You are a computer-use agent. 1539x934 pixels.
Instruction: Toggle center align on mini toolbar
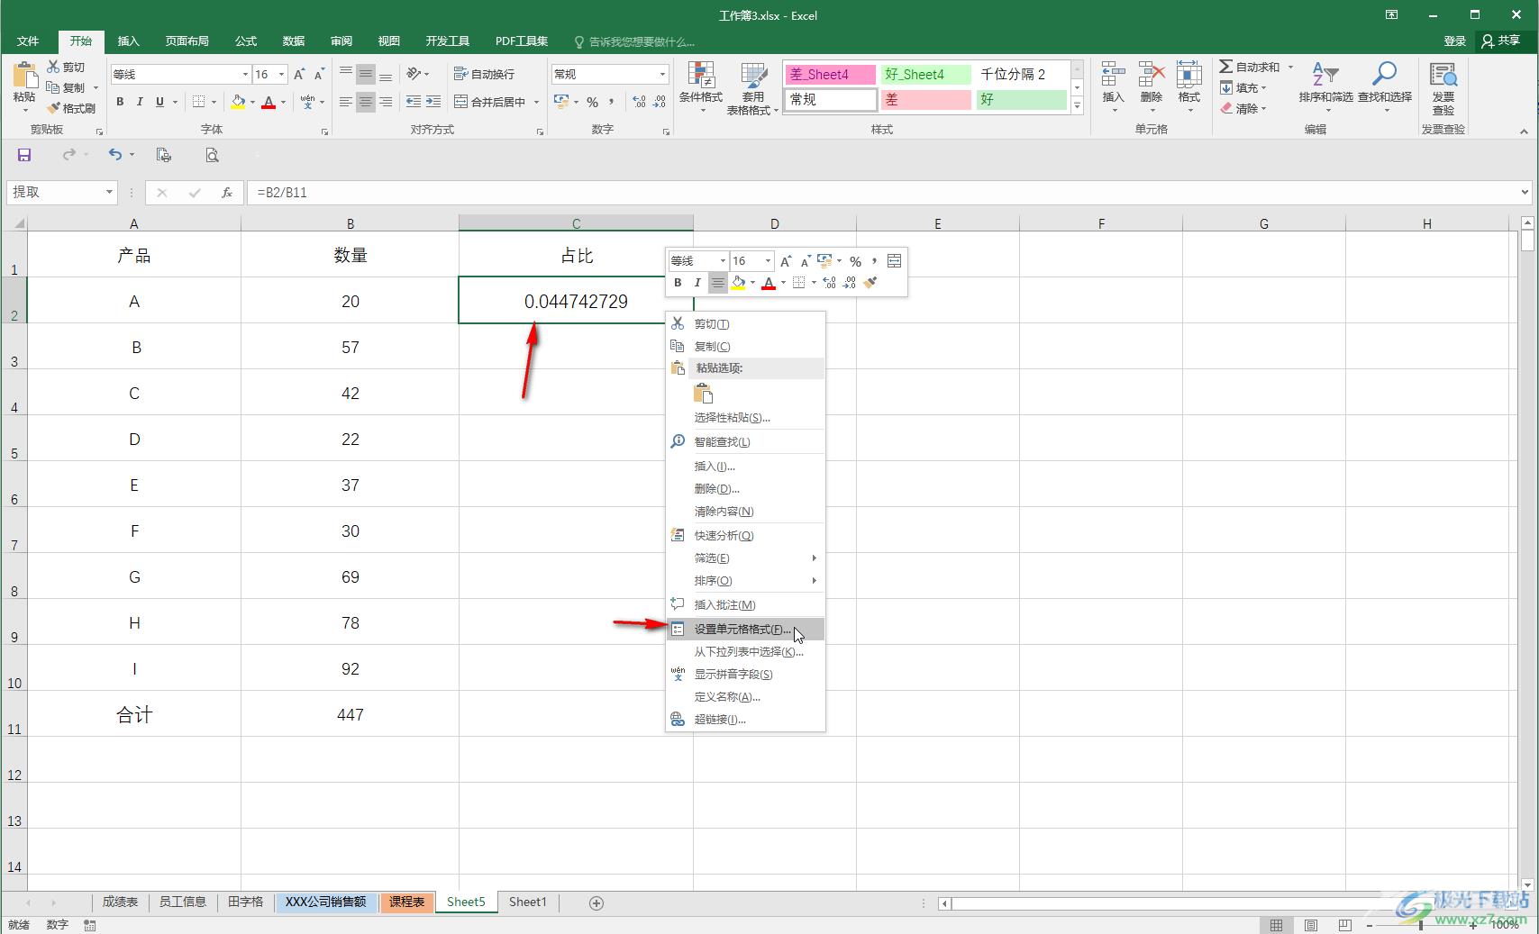click(717, 283)
